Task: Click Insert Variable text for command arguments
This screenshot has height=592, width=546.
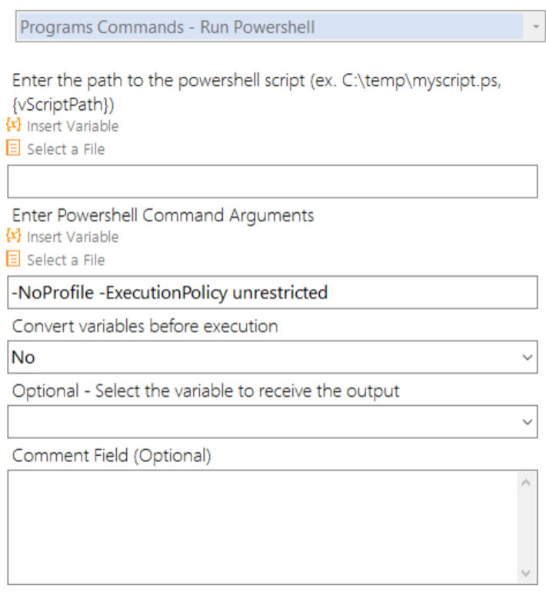Action: tap(73, 237)
